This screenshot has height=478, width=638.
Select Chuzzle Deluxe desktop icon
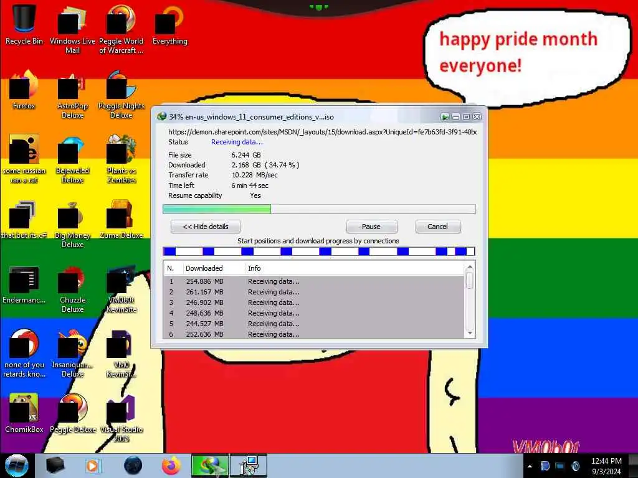[72, 289]
